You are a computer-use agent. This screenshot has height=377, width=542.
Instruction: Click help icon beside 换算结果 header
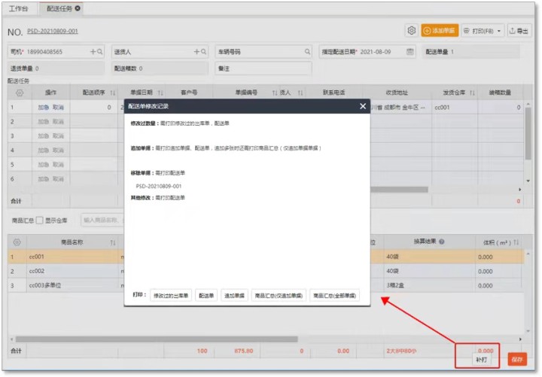[442, 242]
